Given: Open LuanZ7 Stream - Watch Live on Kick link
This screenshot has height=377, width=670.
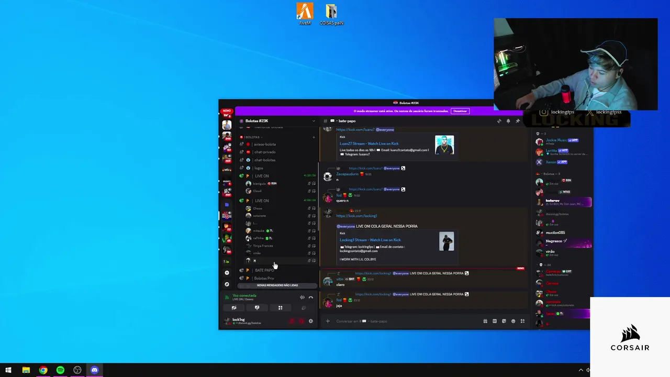Looking at the screenshot, I should tap(369, 143).
